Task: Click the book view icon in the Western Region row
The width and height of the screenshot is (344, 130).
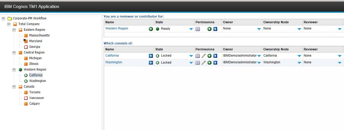Action: pos(198,29)
